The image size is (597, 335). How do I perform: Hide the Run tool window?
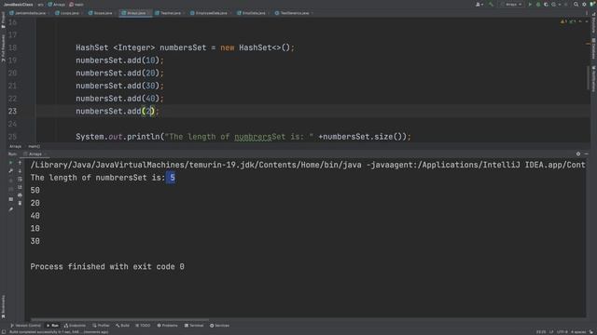[x=587, y=154]
